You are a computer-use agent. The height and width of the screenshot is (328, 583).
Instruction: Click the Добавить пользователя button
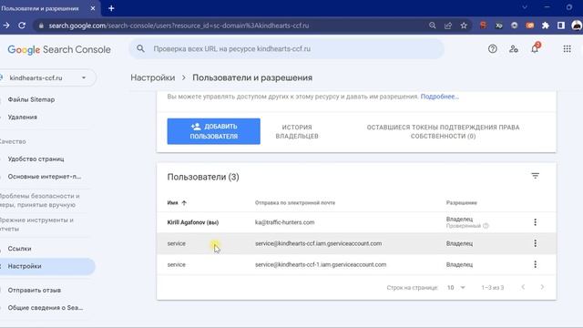tap(213, 131)
